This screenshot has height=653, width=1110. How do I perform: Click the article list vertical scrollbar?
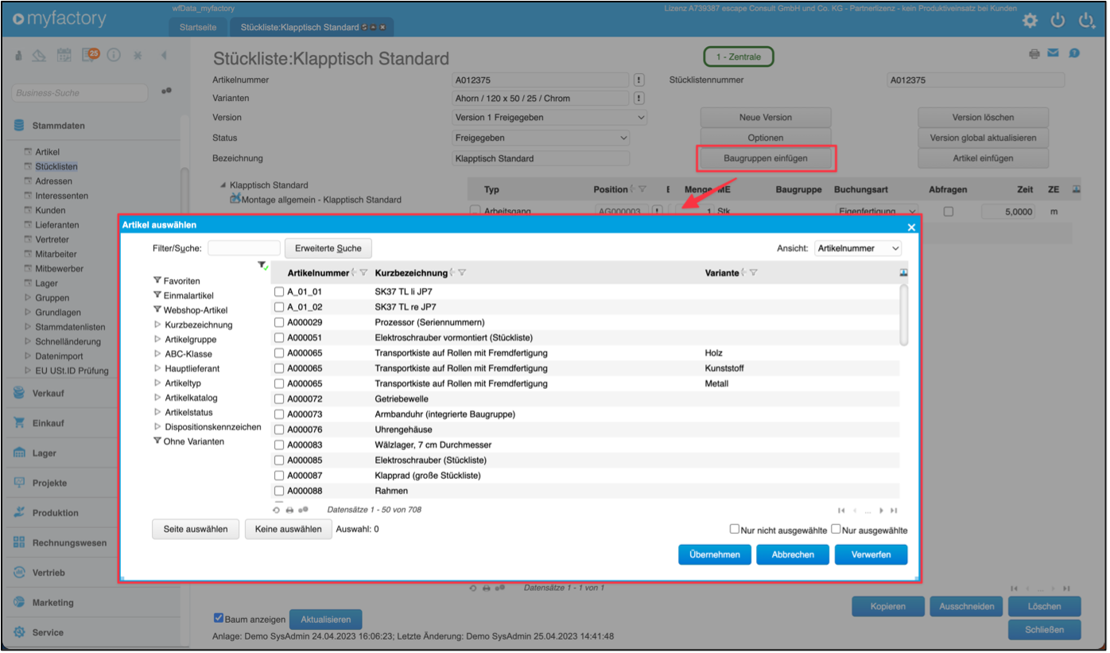pos(903,316)
